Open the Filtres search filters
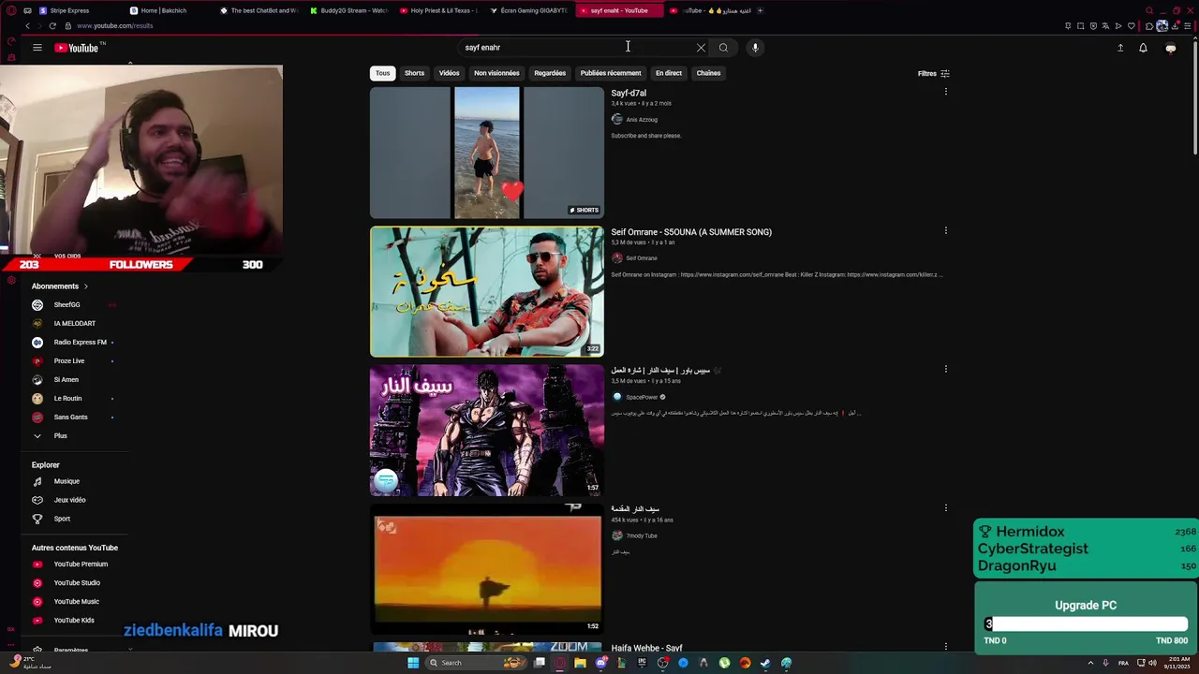 pos(934,73)
